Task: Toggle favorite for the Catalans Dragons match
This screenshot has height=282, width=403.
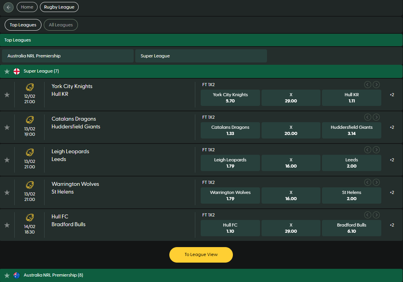Action: [7, 127]
